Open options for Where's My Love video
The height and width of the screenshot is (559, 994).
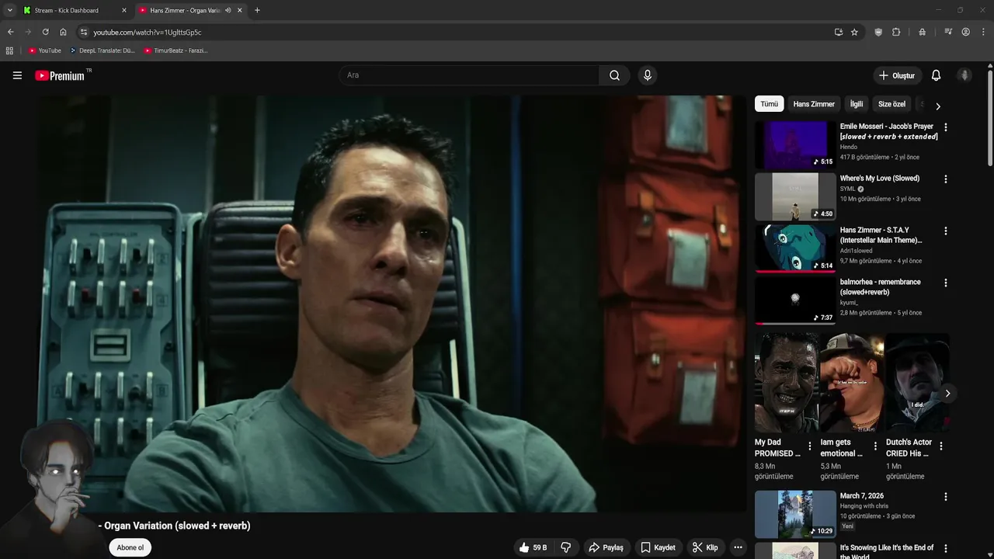(x=945, y=179)
